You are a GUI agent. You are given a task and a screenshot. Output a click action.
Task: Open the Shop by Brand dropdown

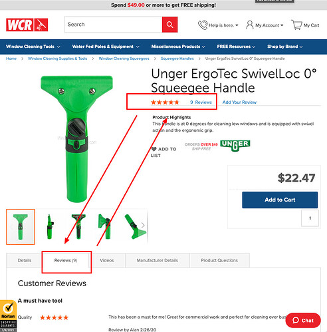(284, 47)
